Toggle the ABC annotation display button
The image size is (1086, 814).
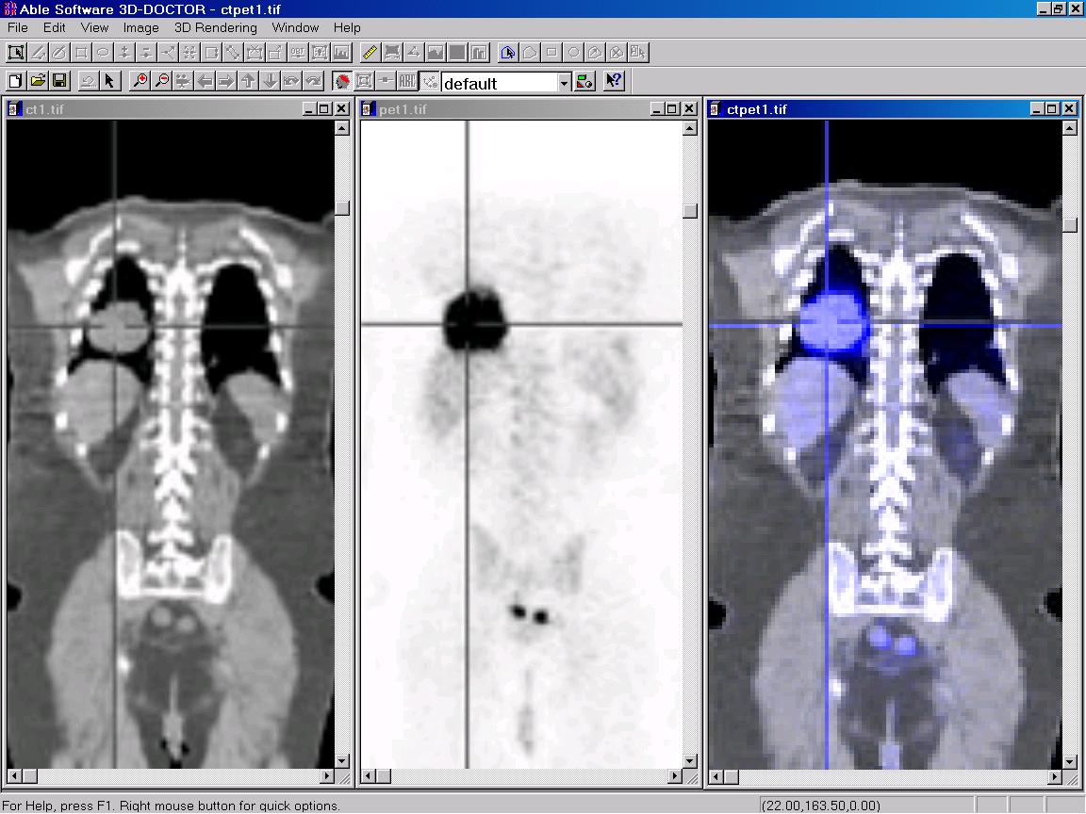pyautogui.click(x=407, y=81)
